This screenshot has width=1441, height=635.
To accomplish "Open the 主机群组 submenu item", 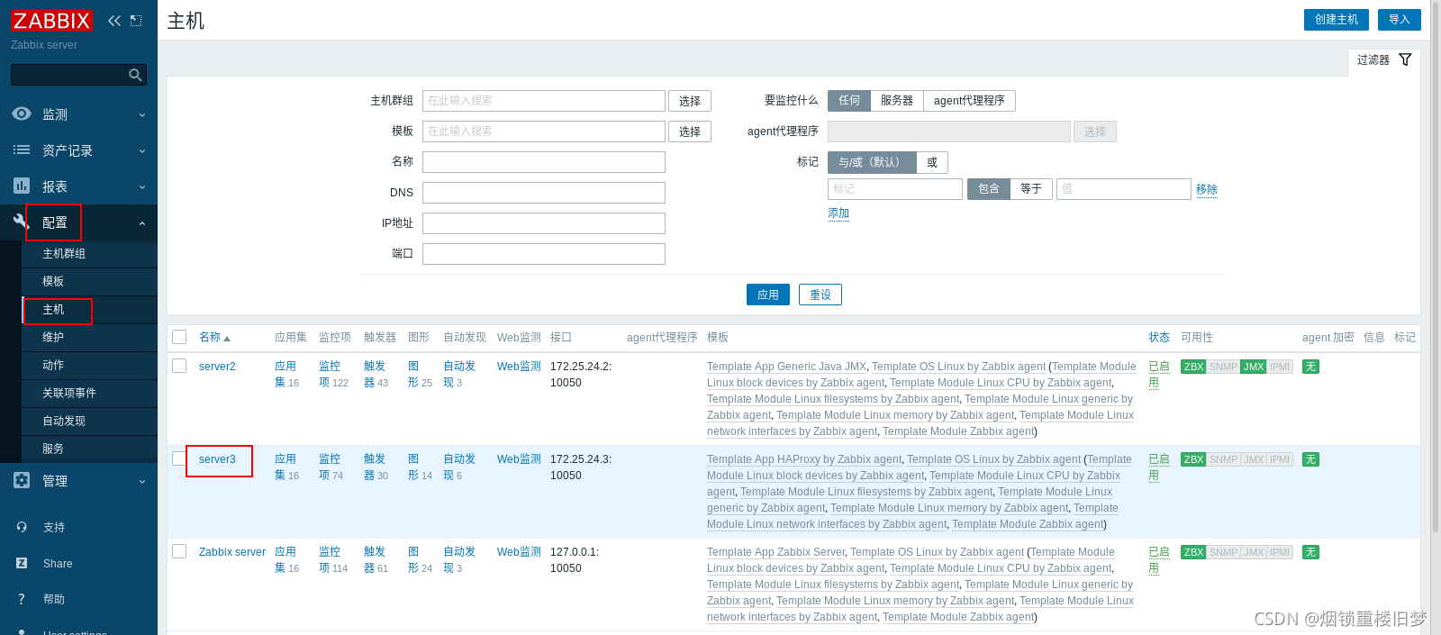I will click(89, 254).
